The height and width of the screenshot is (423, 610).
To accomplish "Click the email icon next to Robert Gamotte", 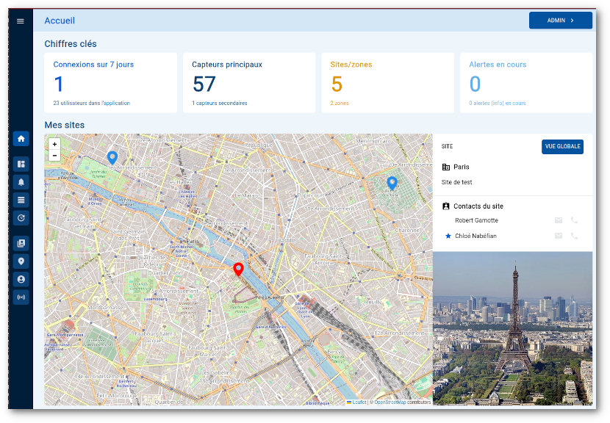I will pyautogui.click(x=559, y=220).
